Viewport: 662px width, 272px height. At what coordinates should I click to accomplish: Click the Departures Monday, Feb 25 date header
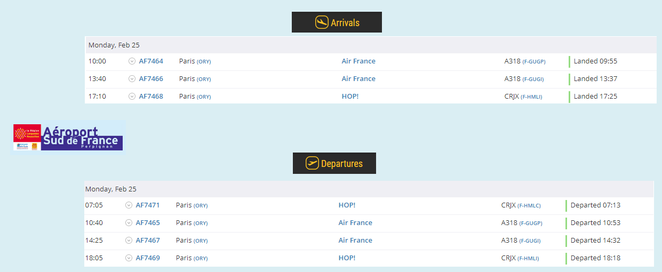pos(369,189)
